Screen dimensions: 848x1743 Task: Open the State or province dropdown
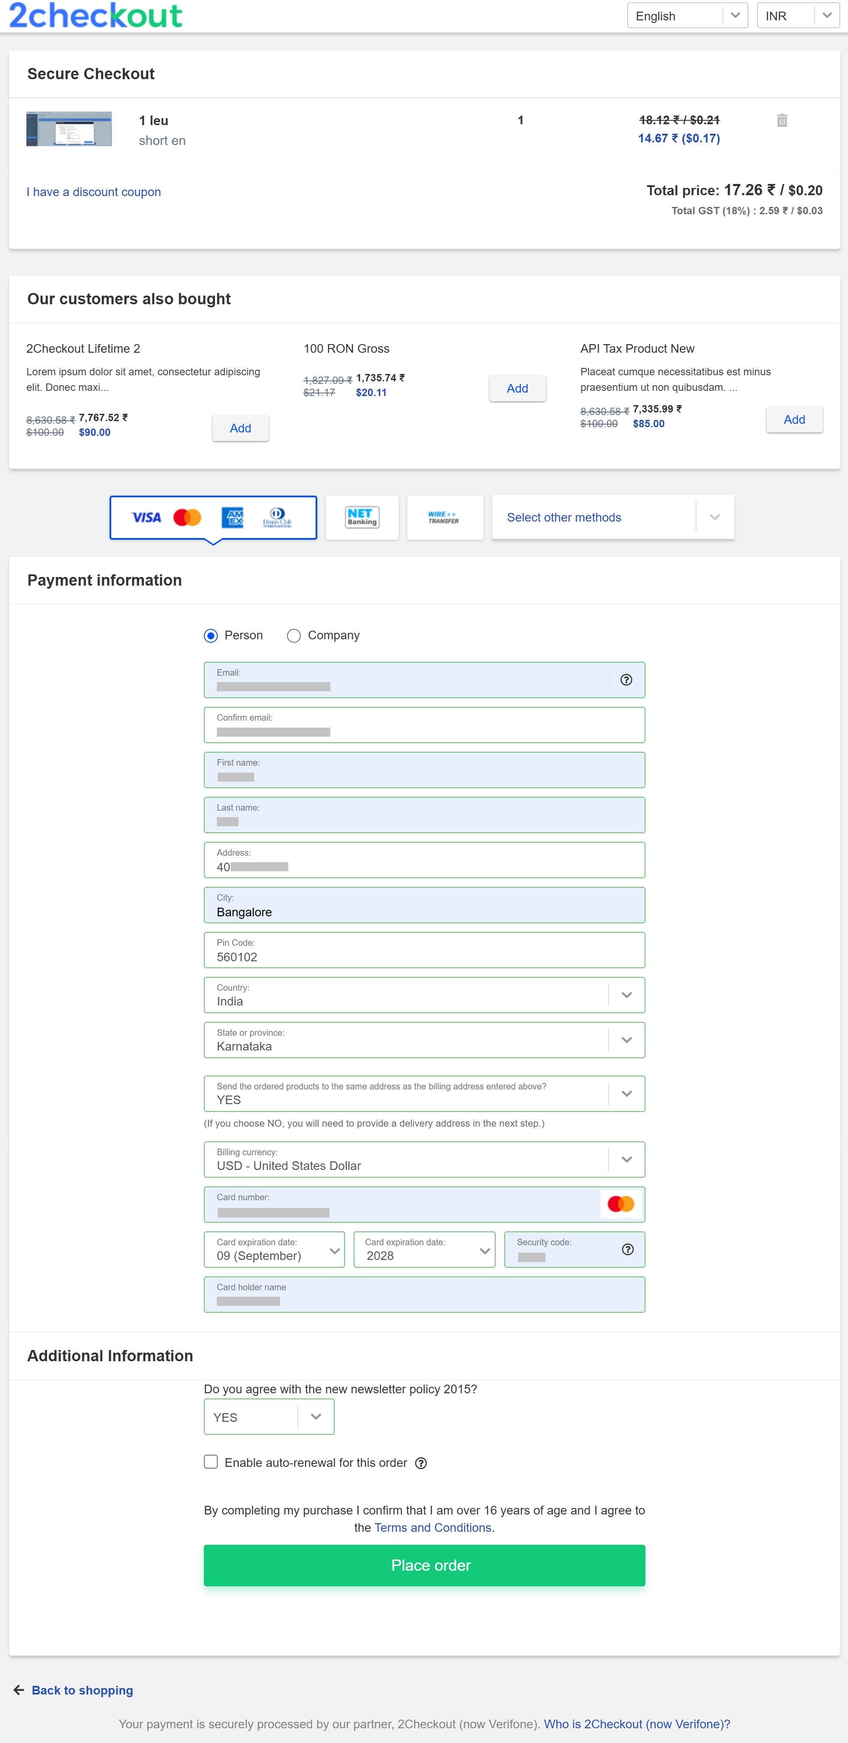click(424, 1040)
